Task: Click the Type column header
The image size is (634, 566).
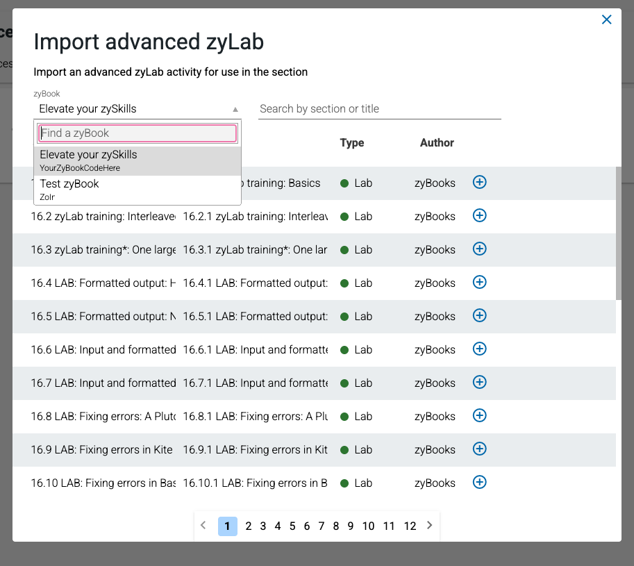Action: point(352,142)
